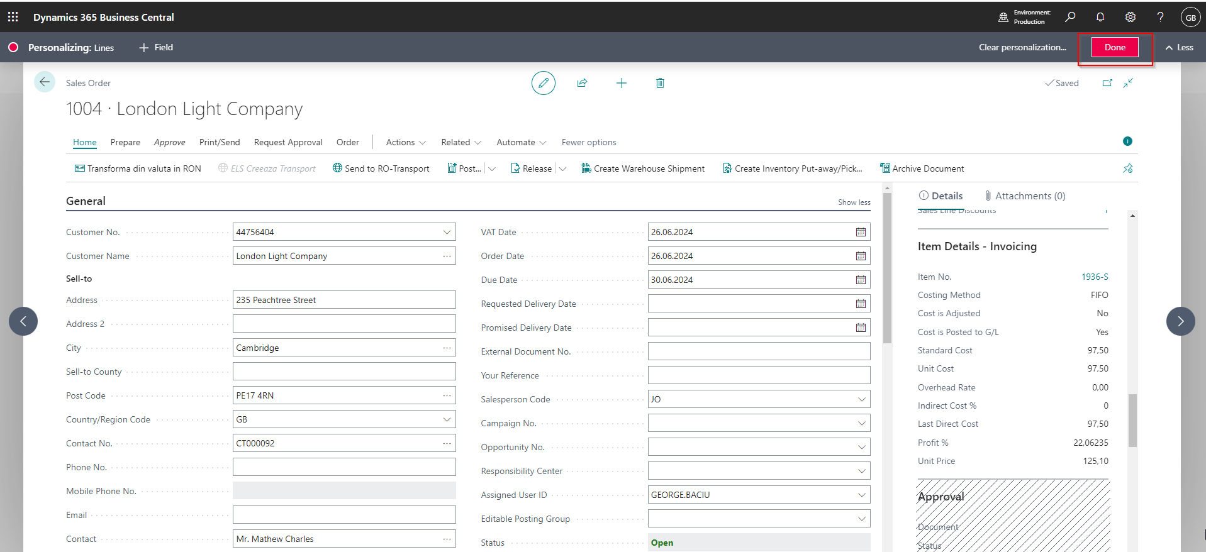Add a Field to the page

click(156, 47)
